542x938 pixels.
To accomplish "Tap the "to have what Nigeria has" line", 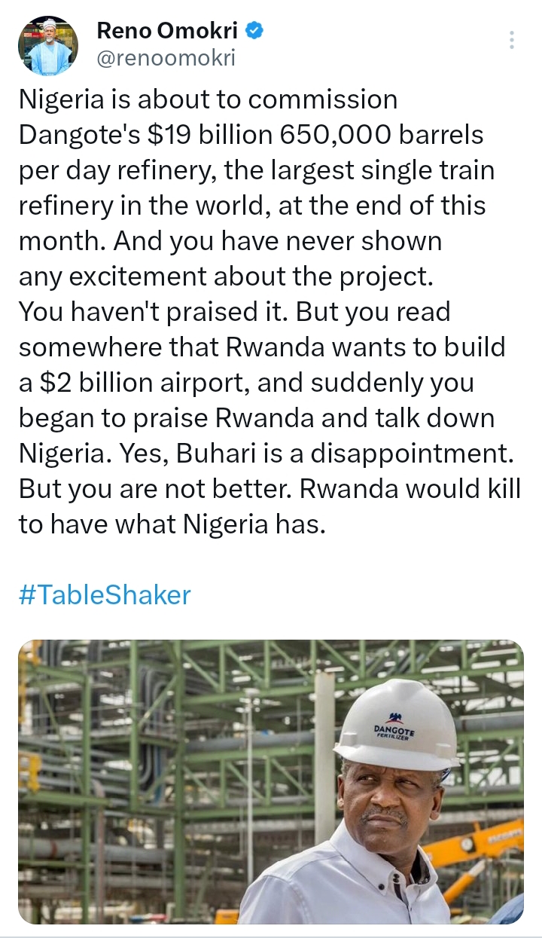I will click(x=172, y=524).
